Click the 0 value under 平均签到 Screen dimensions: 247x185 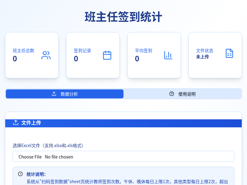coord(137,59)
